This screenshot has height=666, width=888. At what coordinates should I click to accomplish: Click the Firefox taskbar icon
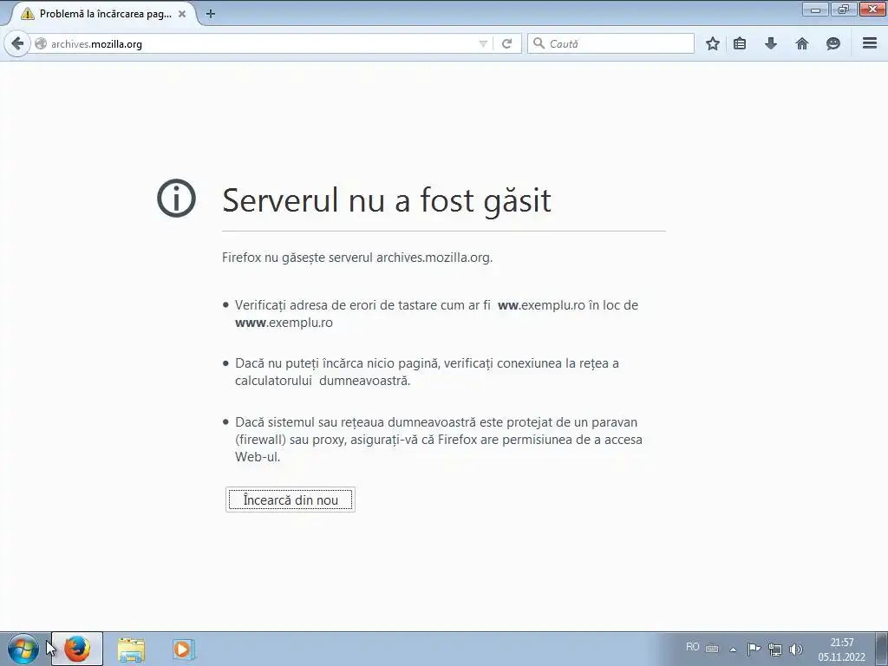(77, 649)
